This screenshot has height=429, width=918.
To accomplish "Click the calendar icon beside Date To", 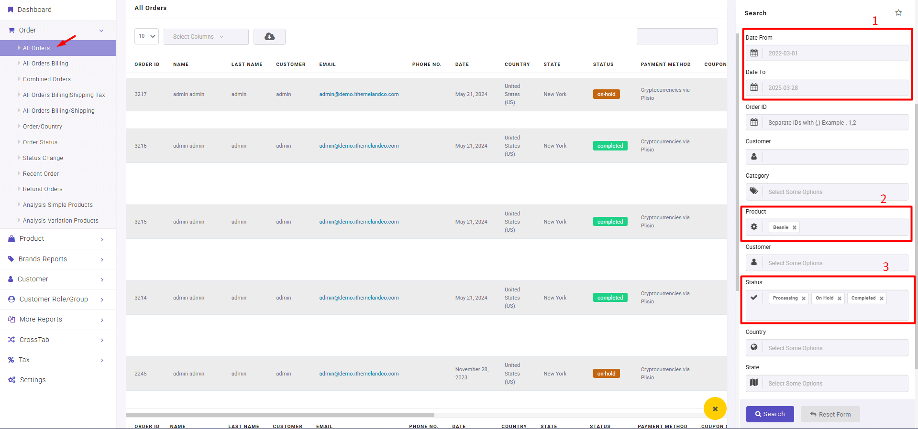I will pos(754,87).
